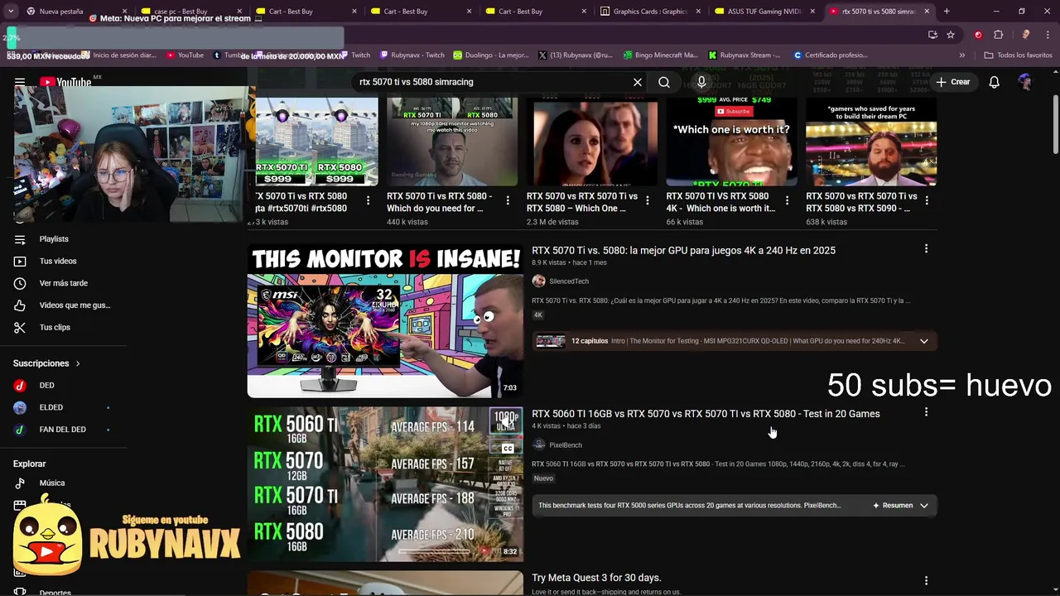The image size is (1060, 596).
Task: Click the magnifier search button
Action: pos(664,82)
